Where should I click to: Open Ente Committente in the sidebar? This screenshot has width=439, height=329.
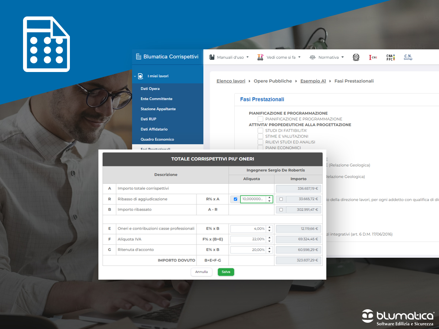tap(157, 99)
